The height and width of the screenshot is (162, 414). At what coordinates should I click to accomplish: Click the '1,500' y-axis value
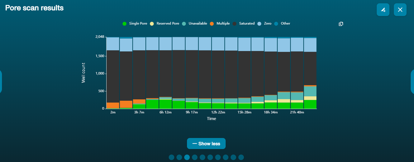coord(100,56)
